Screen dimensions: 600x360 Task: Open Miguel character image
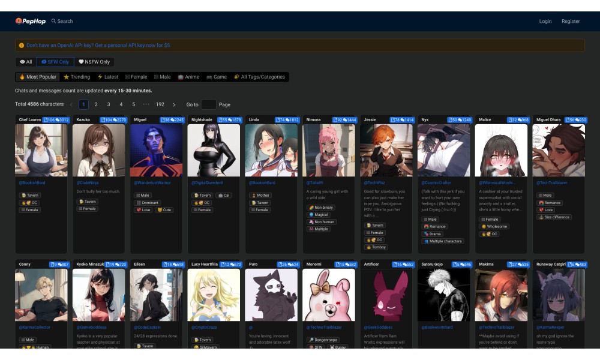click(x=156, y=151)
